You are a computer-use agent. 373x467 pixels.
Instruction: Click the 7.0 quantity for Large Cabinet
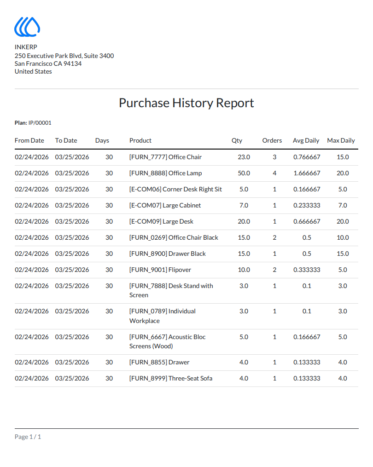point(244,205)
